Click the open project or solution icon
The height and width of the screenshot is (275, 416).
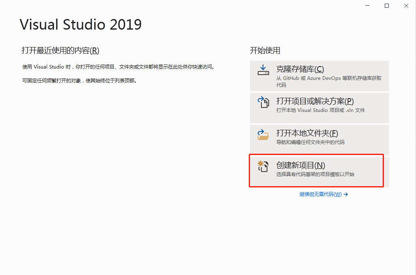click(x=263, y=102)
